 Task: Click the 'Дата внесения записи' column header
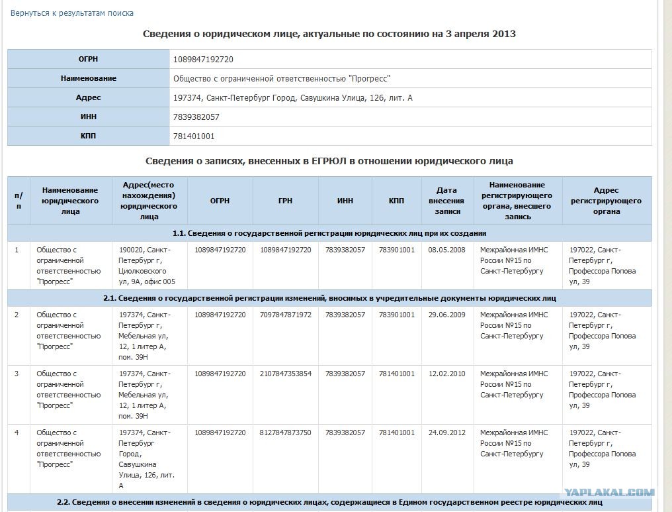tap(446, 201)
